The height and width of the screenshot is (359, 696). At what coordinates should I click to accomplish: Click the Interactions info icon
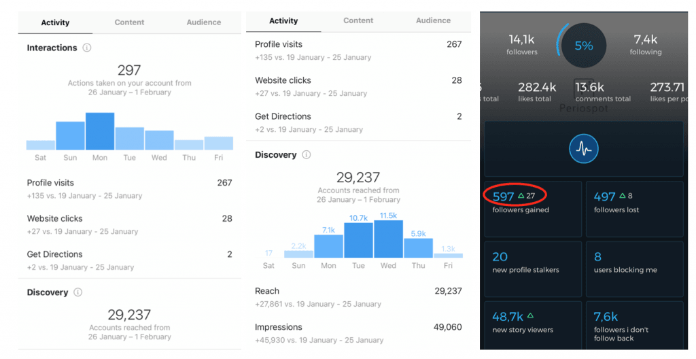pos(87,48)
